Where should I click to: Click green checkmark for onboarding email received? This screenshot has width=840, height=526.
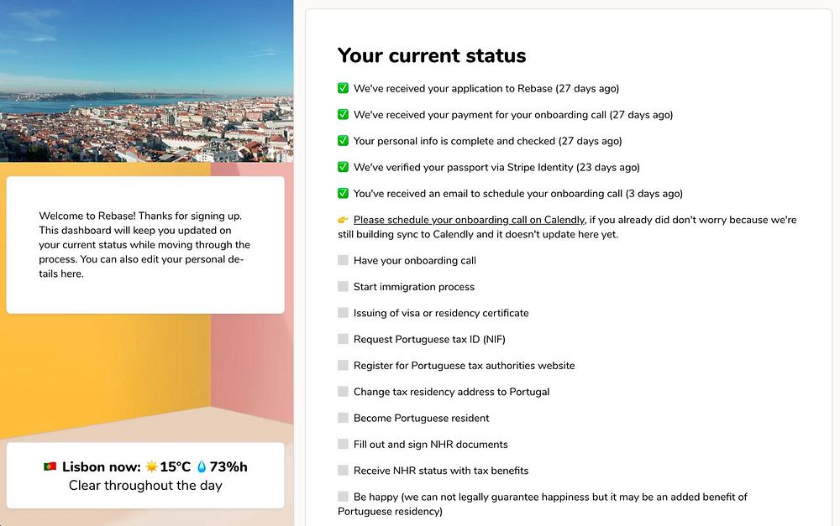pyautogui.click(x=343, y=193)
